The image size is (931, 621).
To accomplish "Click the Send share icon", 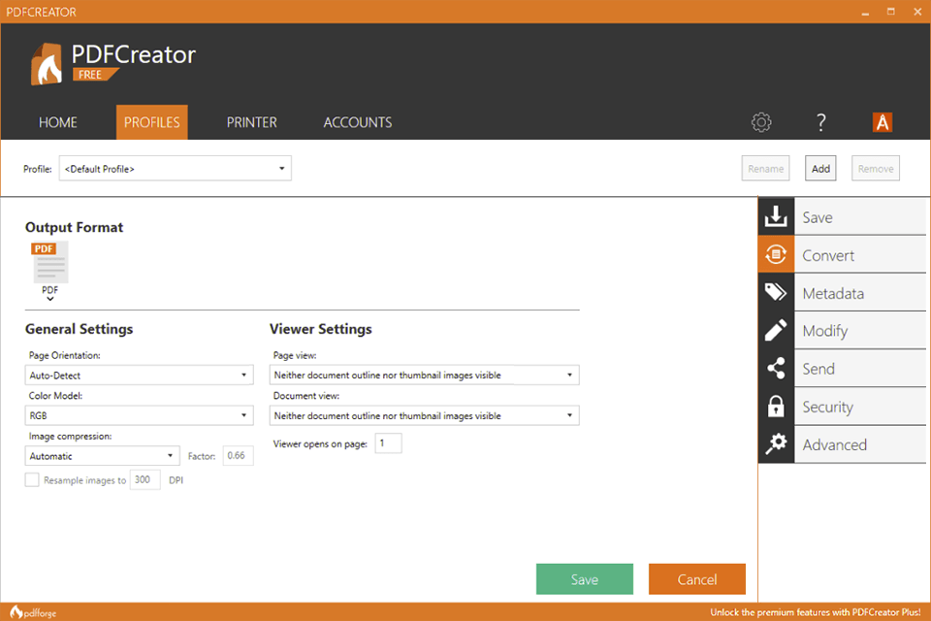I will (x=776, y=369).
